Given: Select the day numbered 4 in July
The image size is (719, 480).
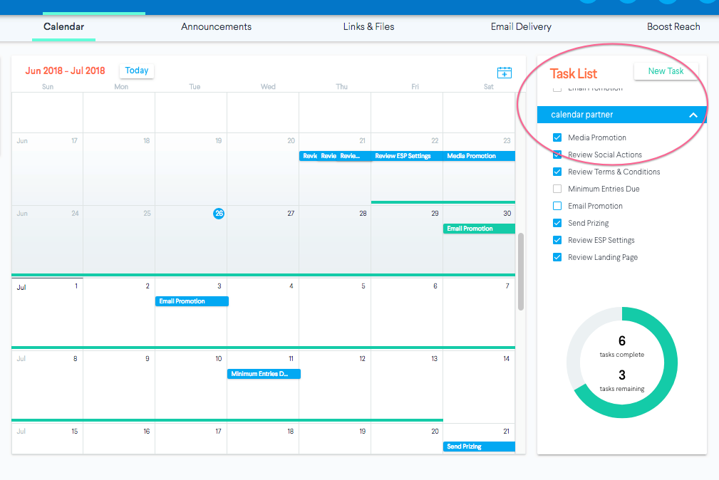Looking at the screenshot, I should [x=291, y=286].
